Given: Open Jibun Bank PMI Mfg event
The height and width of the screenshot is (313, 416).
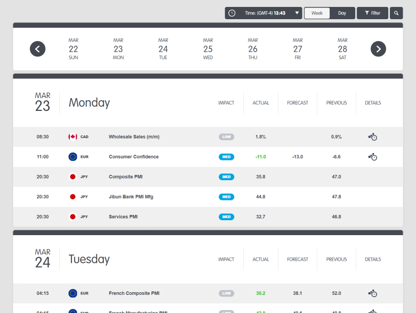Looking at the screenshot, I should click(131, 197).
